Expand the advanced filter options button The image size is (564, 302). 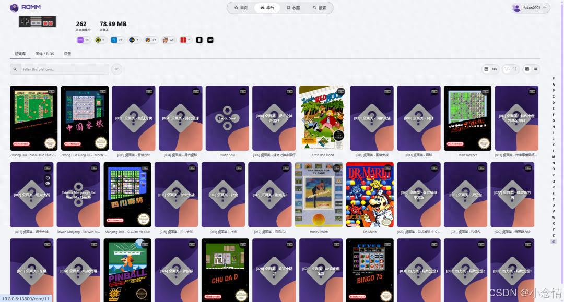116,69
